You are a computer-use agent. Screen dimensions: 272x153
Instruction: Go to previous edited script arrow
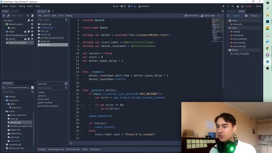[219, 16]
